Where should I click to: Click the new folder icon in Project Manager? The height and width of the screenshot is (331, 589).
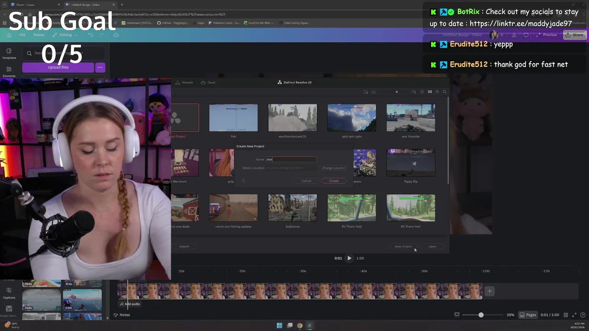click(366, 92)
